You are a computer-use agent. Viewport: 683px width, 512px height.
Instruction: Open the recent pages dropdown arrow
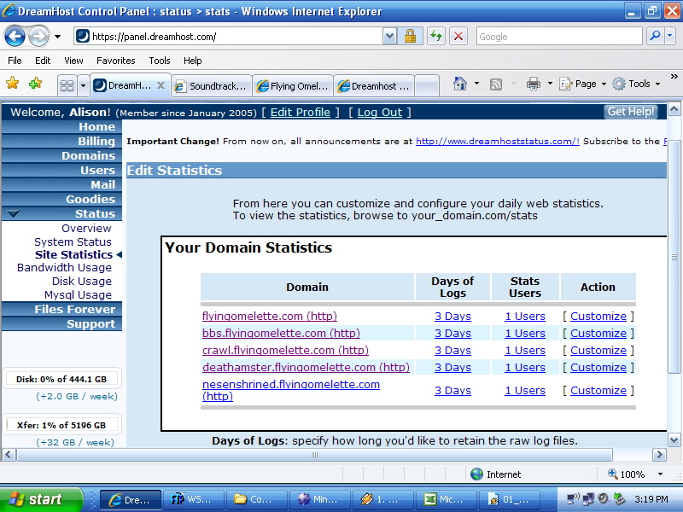tap(57, 37)
